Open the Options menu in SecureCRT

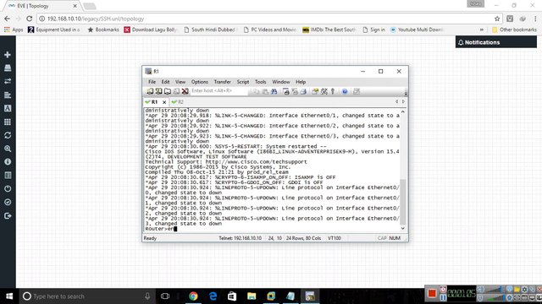point(200,82)
